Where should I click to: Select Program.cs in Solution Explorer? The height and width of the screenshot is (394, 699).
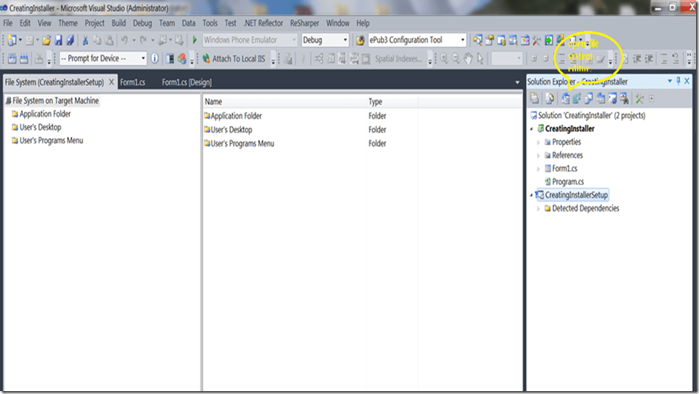tap(567, 182)
